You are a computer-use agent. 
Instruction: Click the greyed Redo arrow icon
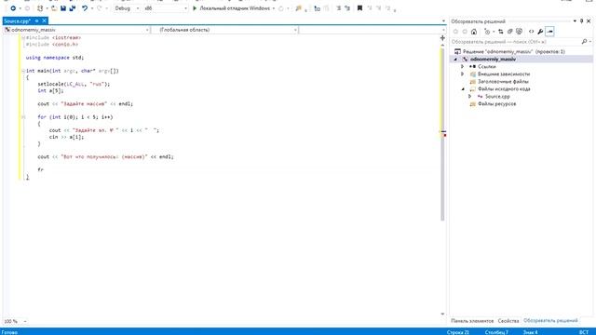(x=100, y=8)
